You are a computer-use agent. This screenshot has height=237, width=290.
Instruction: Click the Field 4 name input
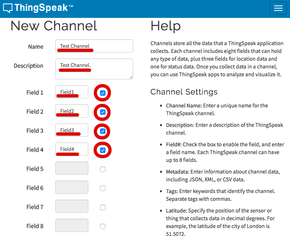72,149
